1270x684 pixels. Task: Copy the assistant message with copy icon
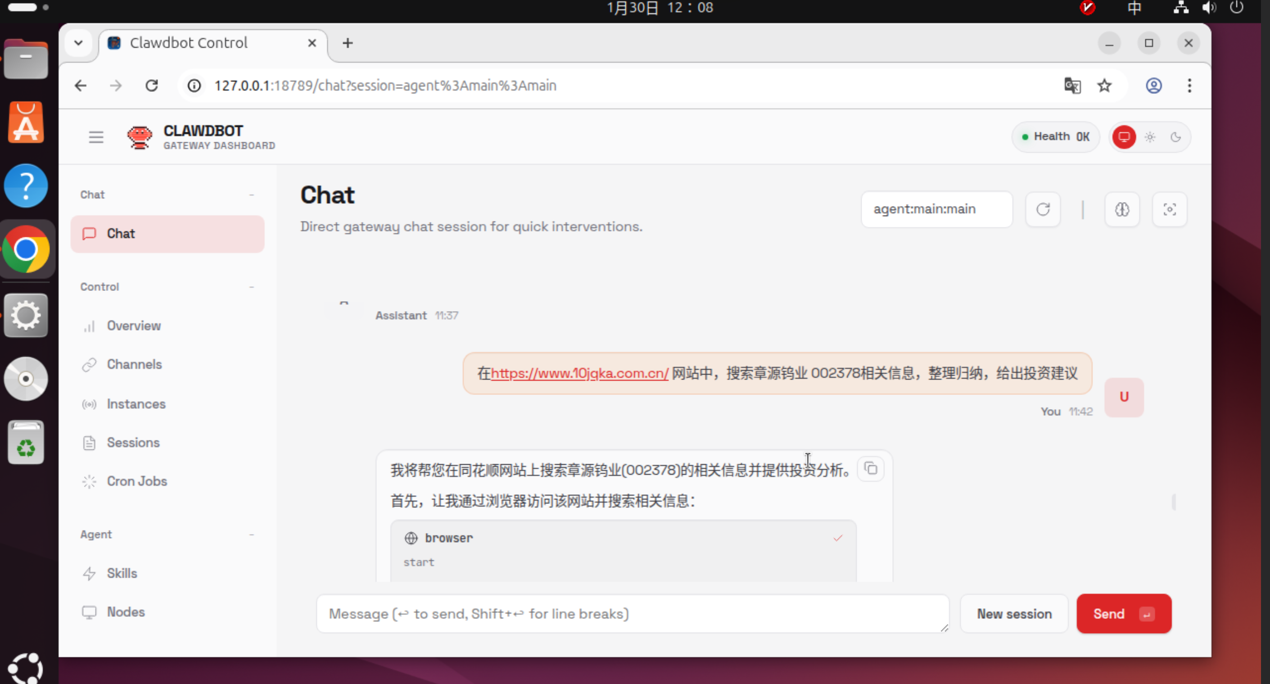click(x=871, y=468)
